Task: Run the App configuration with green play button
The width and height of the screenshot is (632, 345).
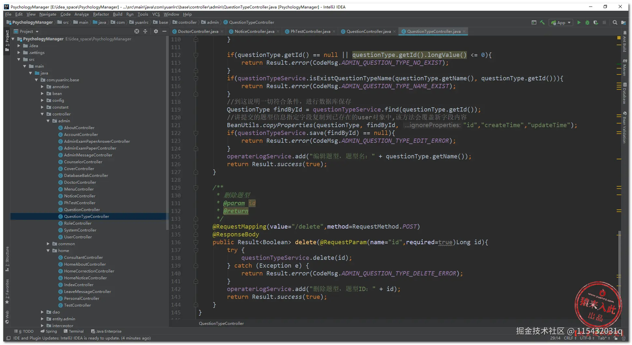Action: click(579, 22)
